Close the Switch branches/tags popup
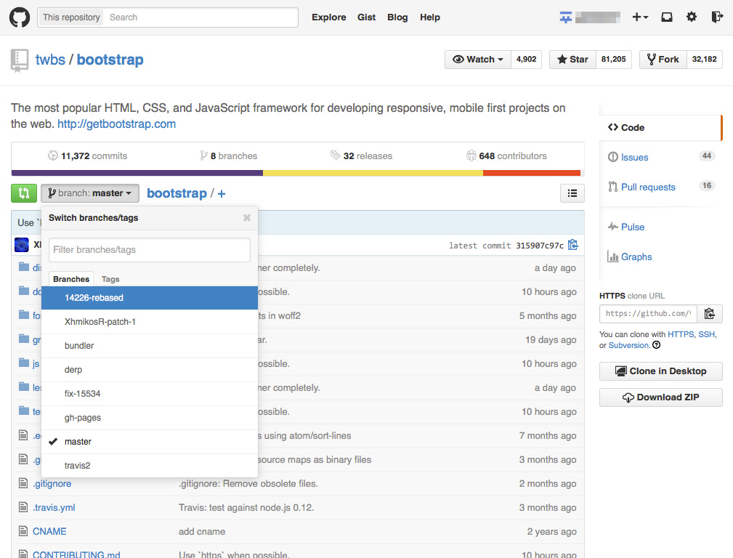 tap(247, 218)
